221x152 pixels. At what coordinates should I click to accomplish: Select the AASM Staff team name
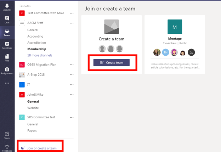(x=35, y=23)
